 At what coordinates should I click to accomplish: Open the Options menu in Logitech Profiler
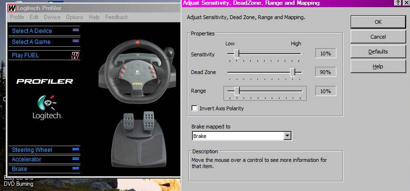pos(75,17)
